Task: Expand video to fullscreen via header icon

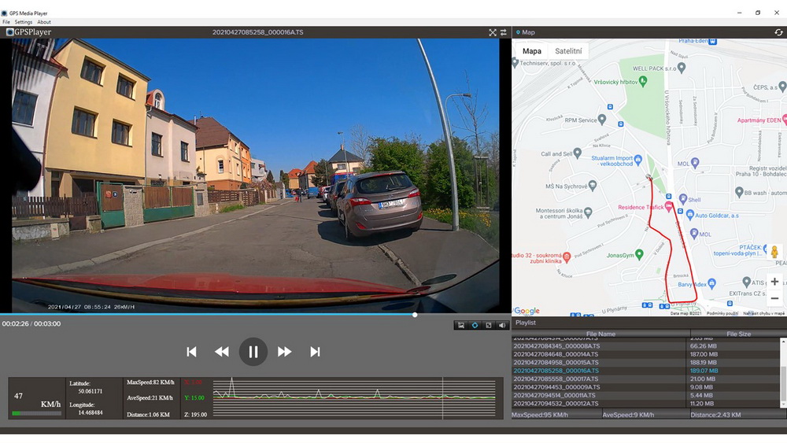Action: (493, 32)
